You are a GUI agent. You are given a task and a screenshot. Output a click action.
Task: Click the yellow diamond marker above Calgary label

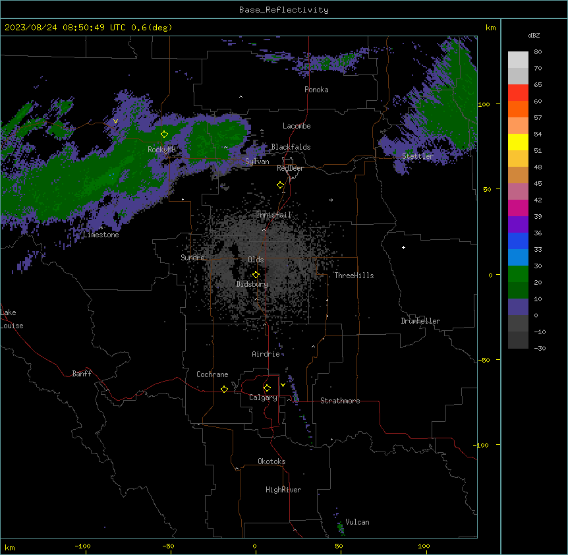267,388
